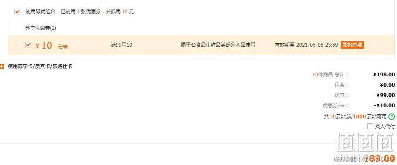
Task: Click the 使用苏宁卡/贵宾卡/乐购仕卡 label text
Action: 40,67
